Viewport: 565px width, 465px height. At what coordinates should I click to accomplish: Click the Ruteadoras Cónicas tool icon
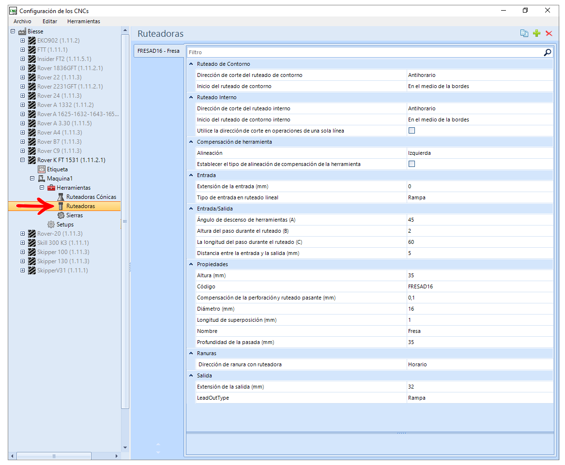61,197
